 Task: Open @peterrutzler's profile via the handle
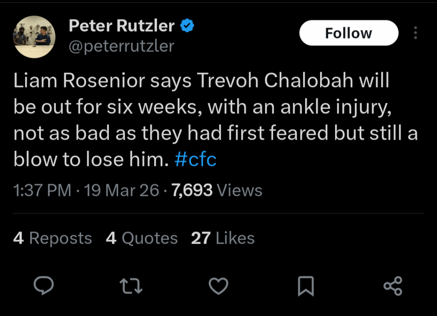point(121,46)
